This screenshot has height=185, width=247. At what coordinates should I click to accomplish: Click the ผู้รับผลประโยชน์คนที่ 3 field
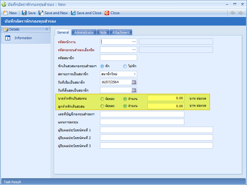[157, 146]
